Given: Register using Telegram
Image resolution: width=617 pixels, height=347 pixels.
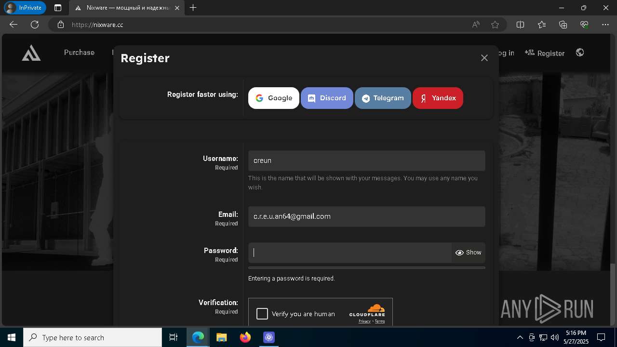Looking at the screenshot, I should [383, 98].
